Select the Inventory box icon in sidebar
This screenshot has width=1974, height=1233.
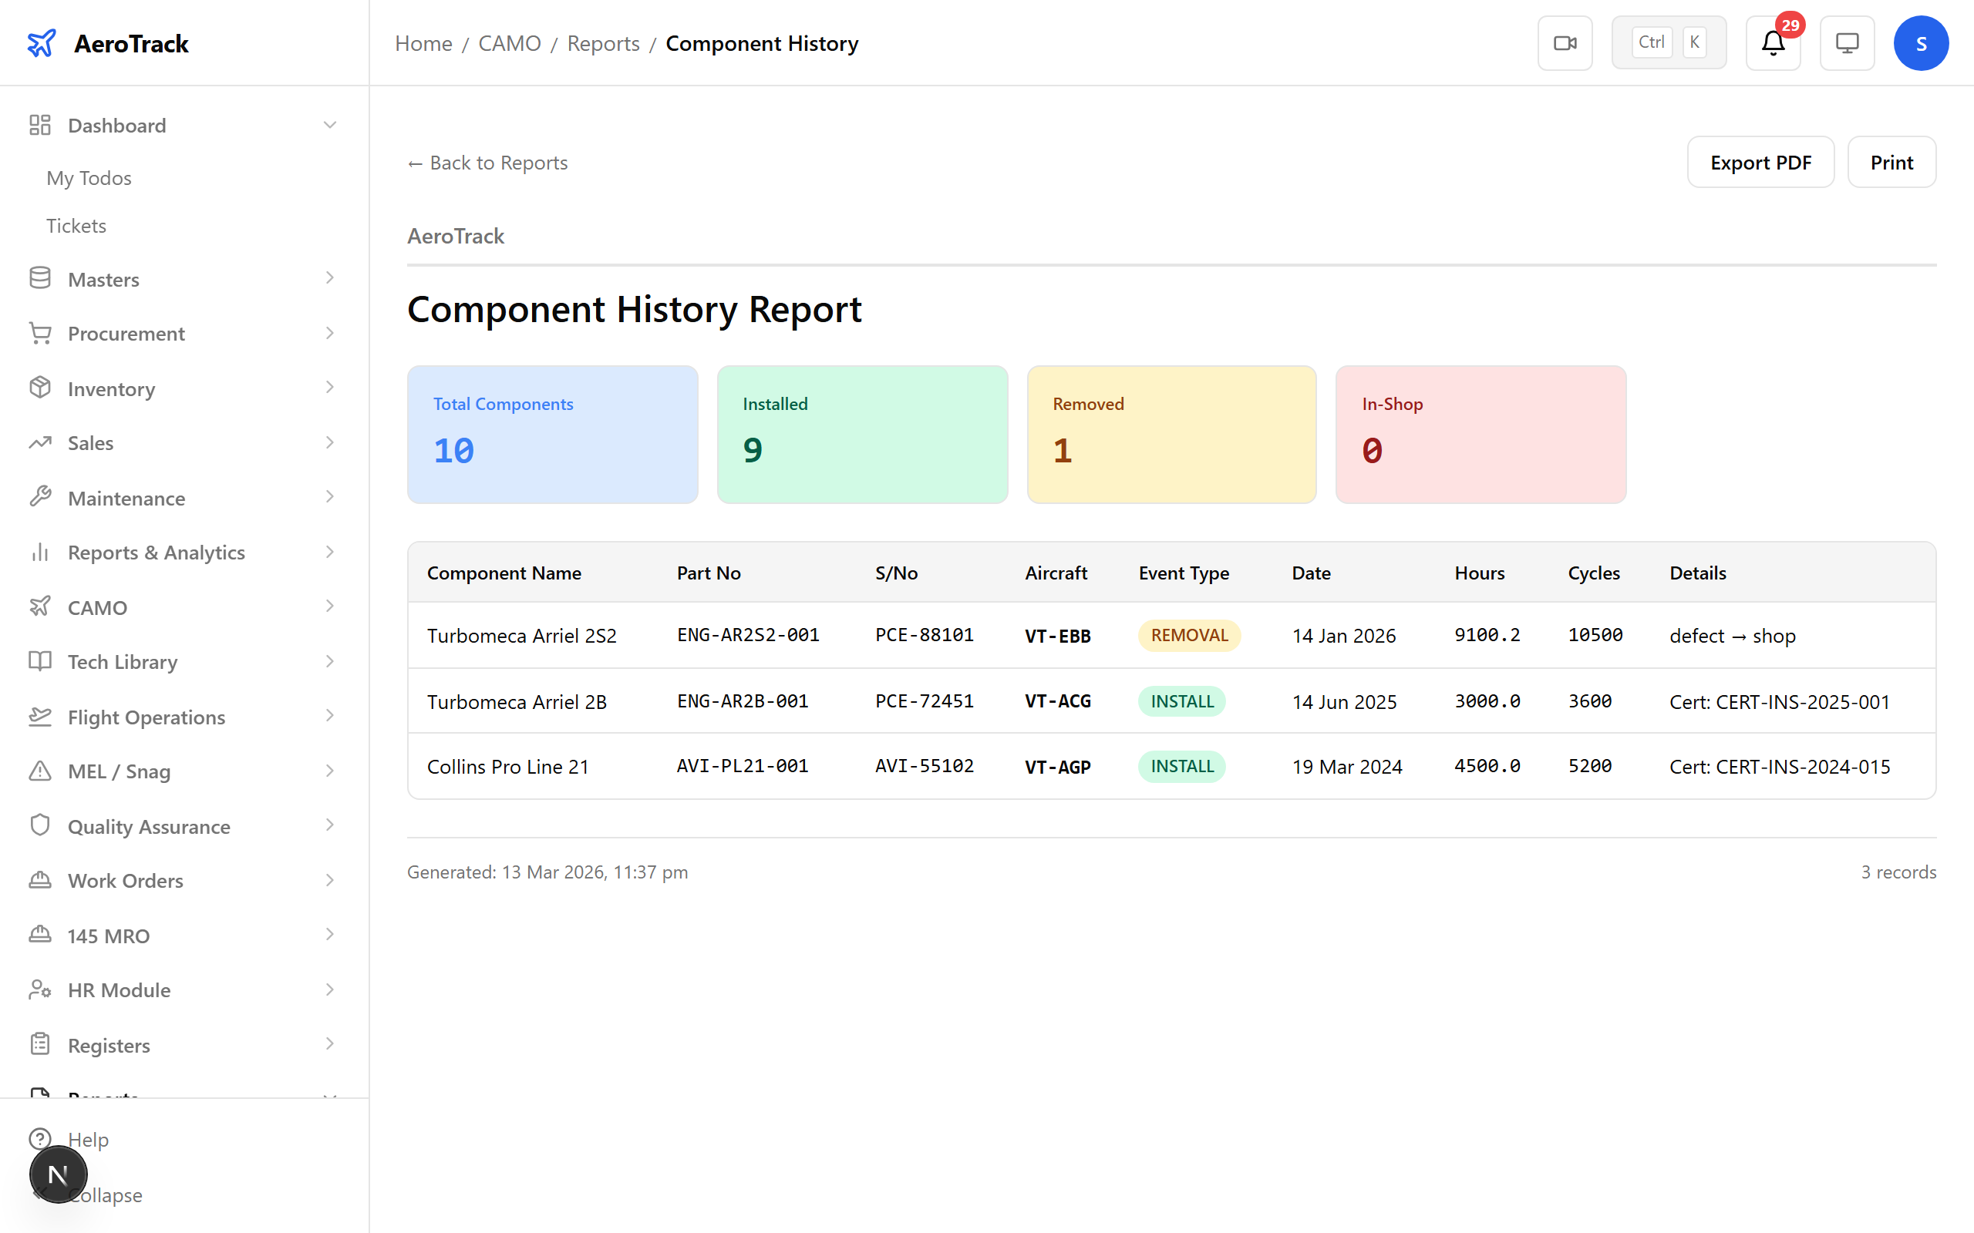pyautogui.click(x=40, y=388)
